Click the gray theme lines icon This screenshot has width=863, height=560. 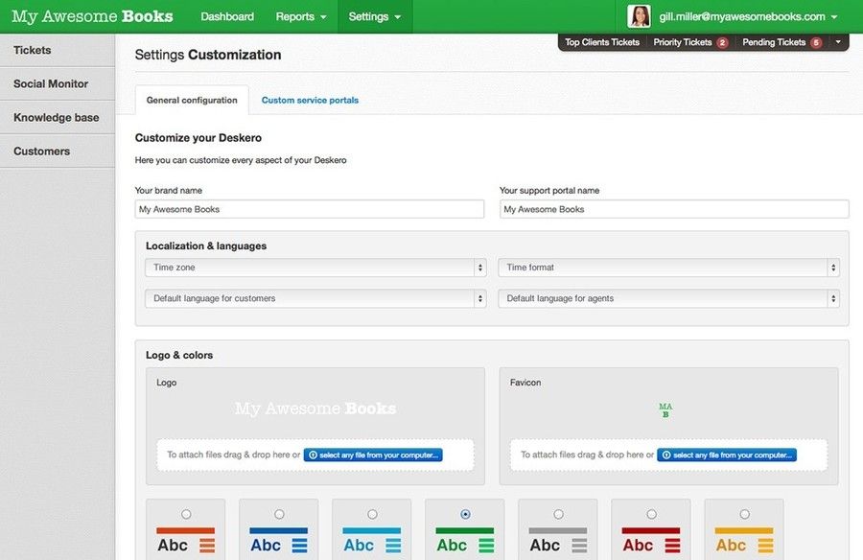579,545
